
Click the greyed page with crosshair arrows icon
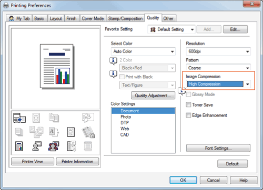[x=36, y=118]
